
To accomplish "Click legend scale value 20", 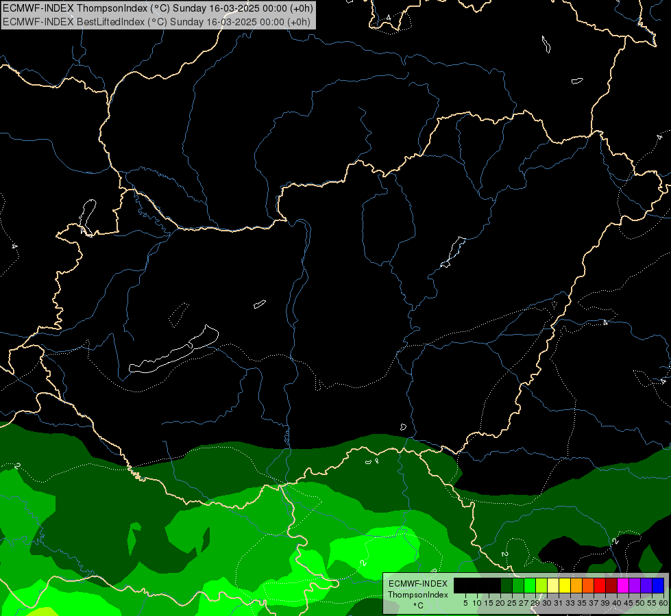I will pos(500,603).
